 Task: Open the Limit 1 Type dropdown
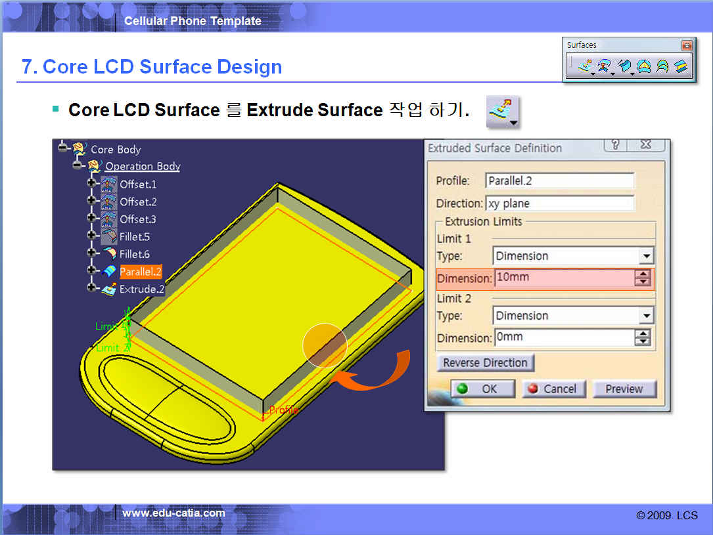click(x=647, y=256)
